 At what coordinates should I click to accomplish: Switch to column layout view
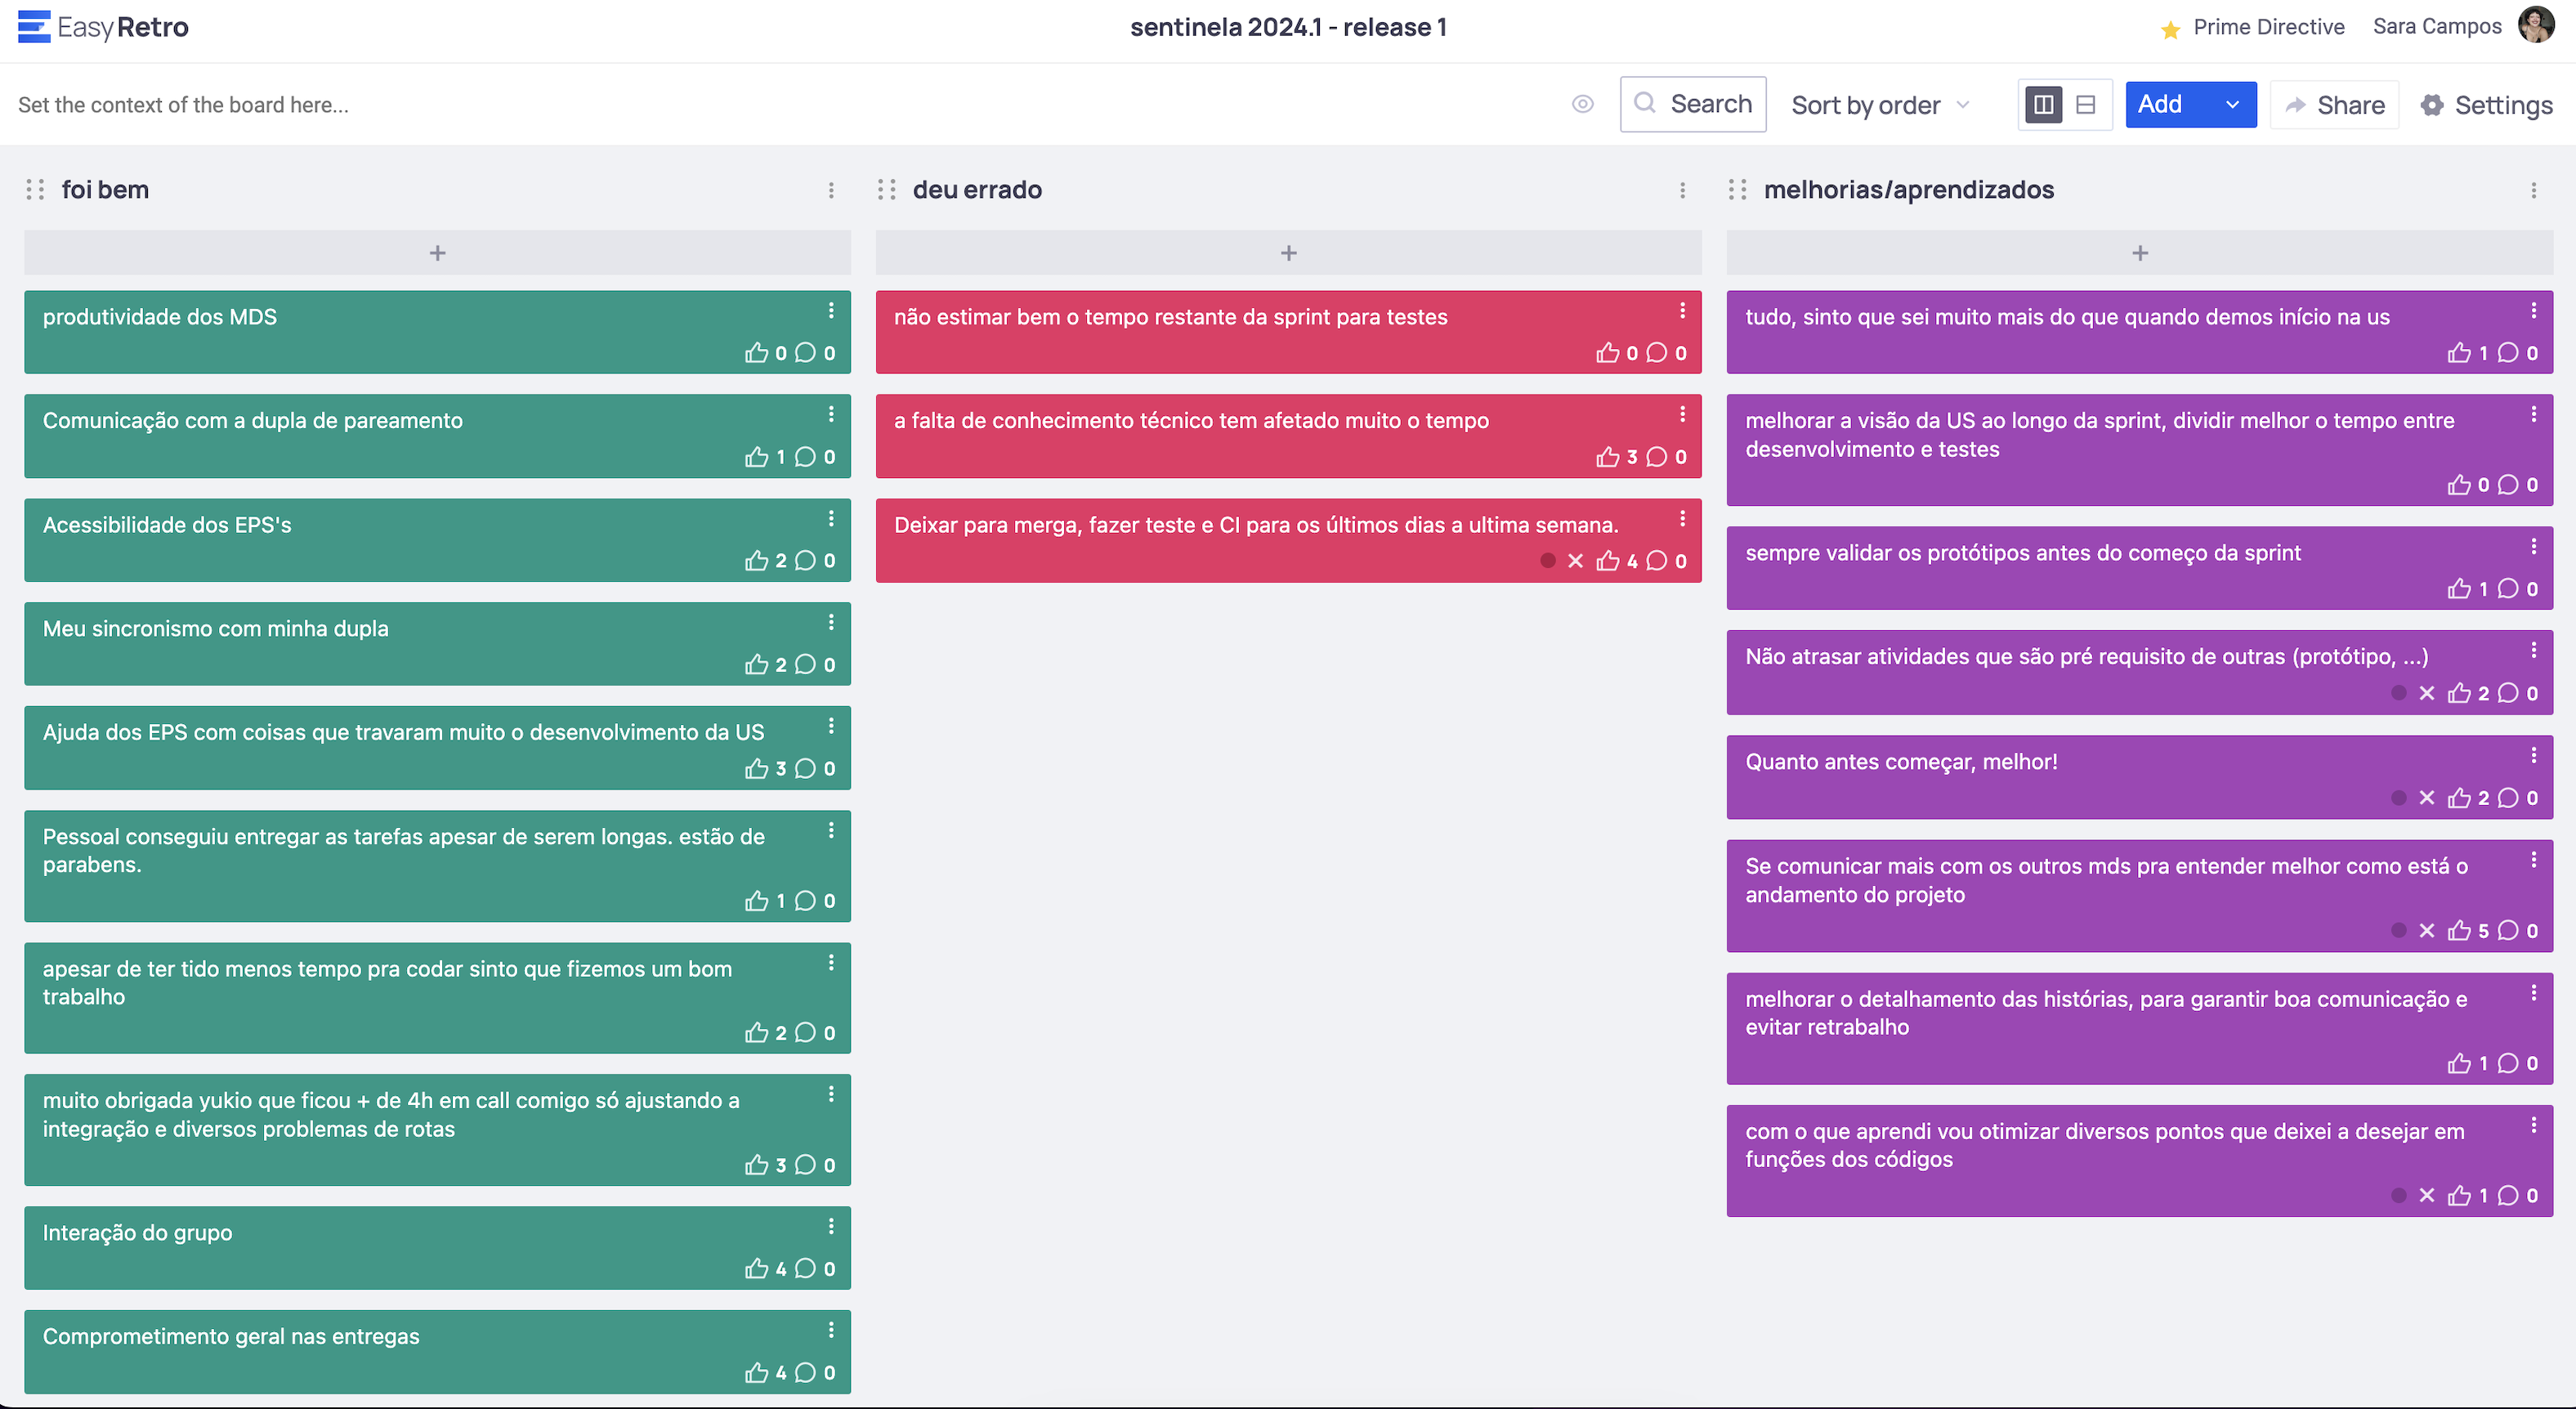pos(2043,104)
